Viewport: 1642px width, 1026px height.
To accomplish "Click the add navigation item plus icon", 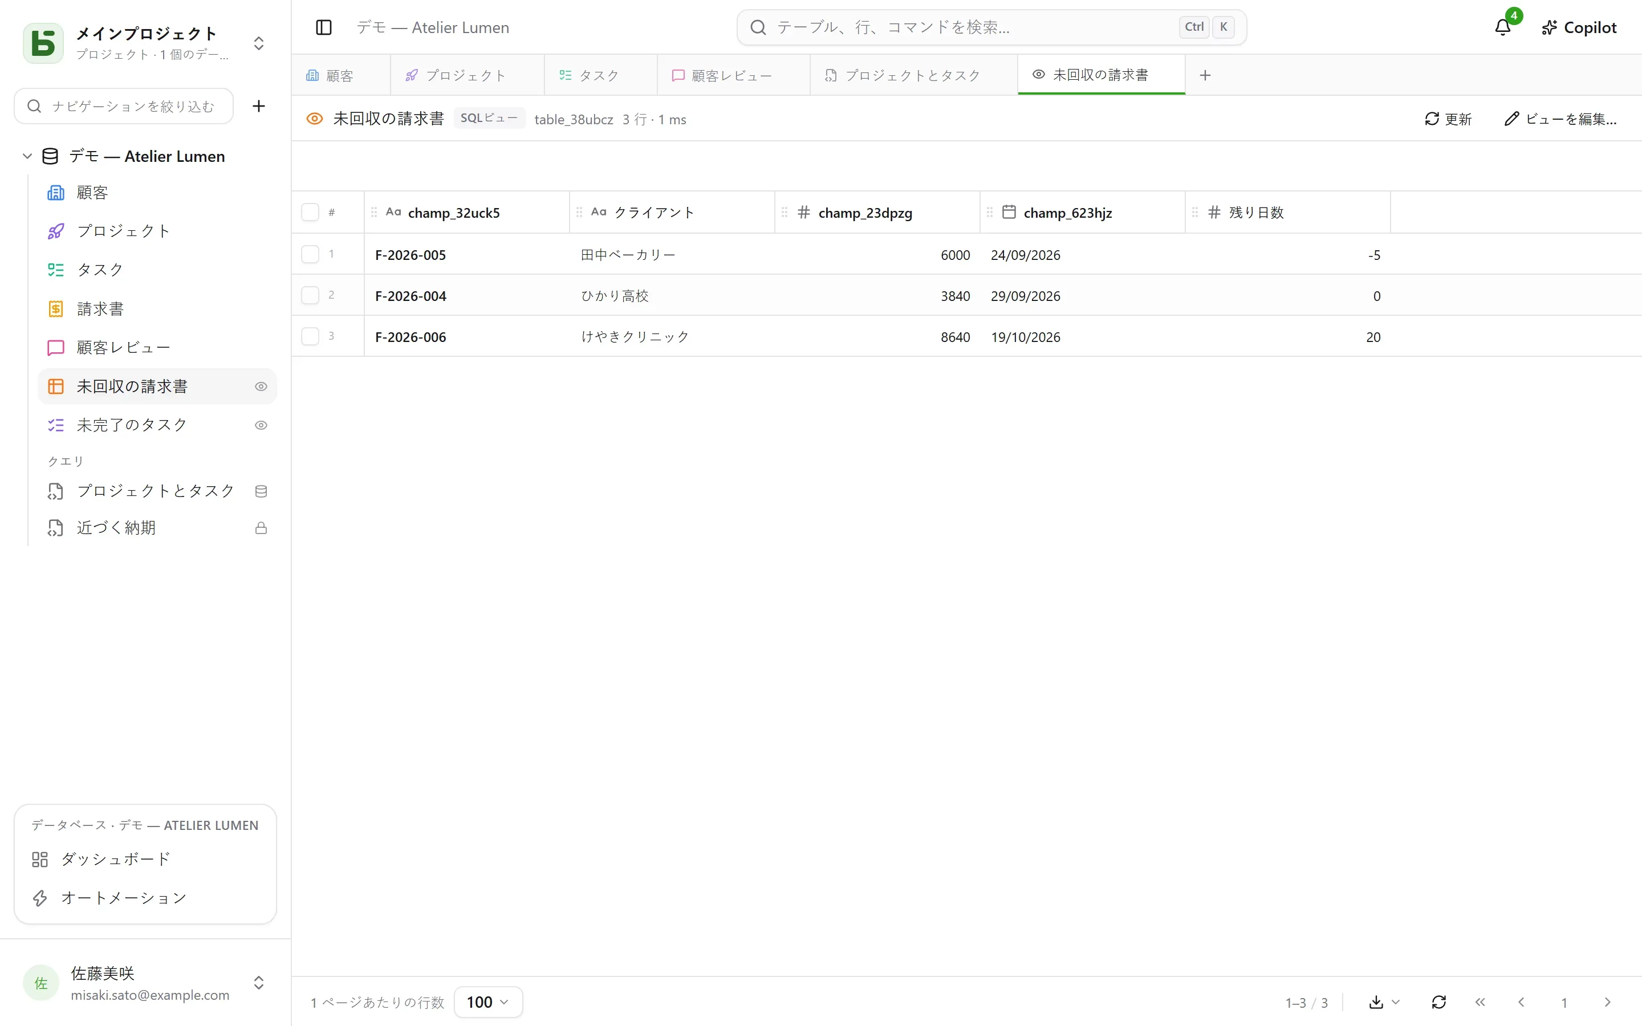I will tap(258, 106).
